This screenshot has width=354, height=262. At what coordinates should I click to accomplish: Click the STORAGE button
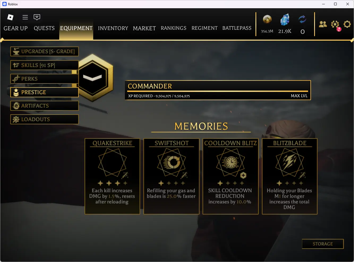click(323, 244)
